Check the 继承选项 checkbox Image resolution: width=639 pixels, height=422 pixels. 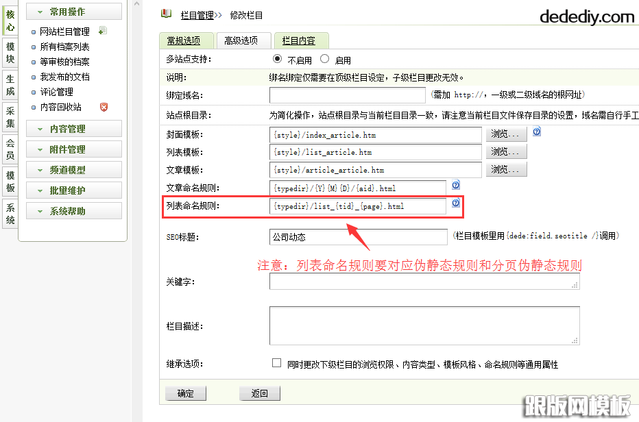click(x=277, y=363)
